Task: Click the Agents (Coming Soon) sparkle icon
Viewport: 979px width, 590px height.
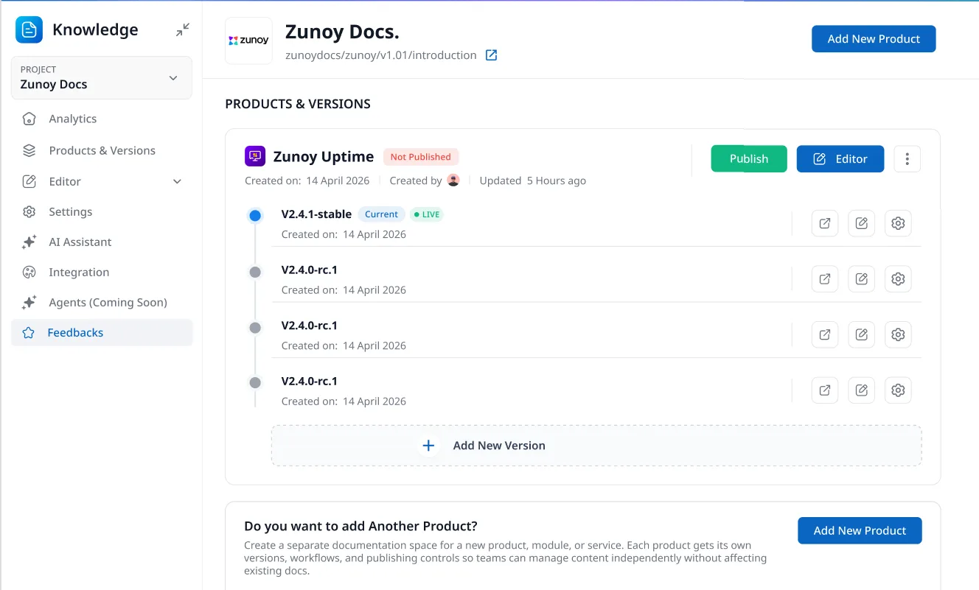Action: click(x=29, y=302)
